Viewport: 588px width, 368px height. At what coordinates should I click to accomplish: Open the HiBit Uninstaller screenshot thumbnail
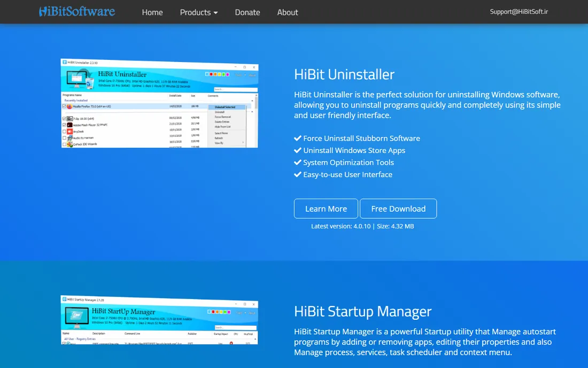[x=159, y=103]
